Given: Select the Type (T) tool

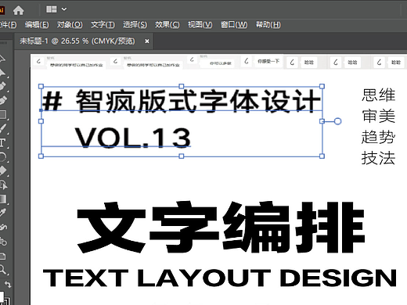Looking at the screenshot, I should [2, 143].
